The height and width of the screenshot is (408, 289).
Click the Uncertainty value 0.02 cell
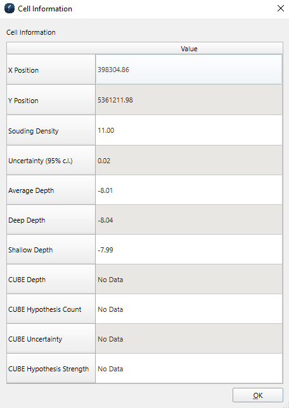(x=189, y=160)
